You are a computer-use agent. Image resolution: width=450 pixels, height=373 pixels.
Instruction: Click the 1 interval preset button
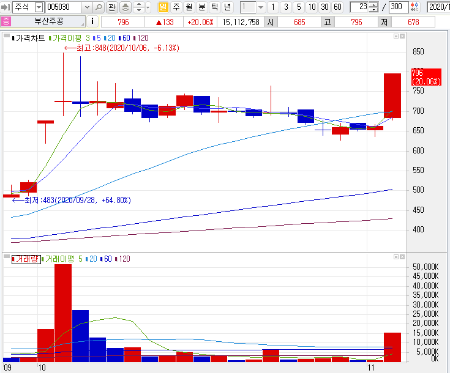(273, 7)
